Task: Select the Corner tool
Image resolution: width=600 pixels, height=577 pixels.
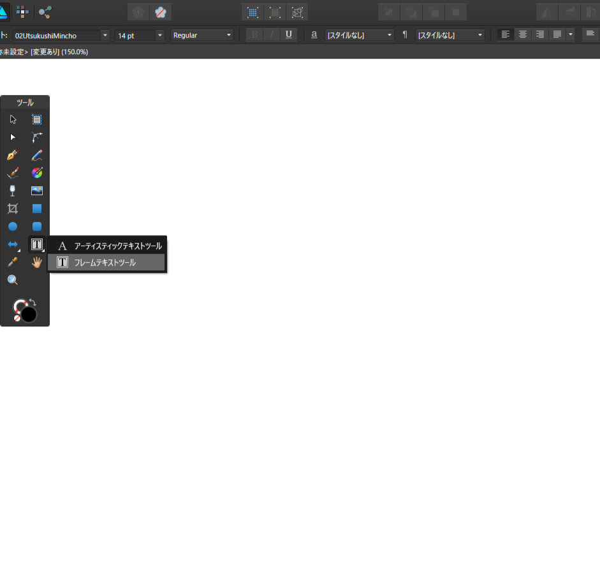Action: (x=37, y=137)
